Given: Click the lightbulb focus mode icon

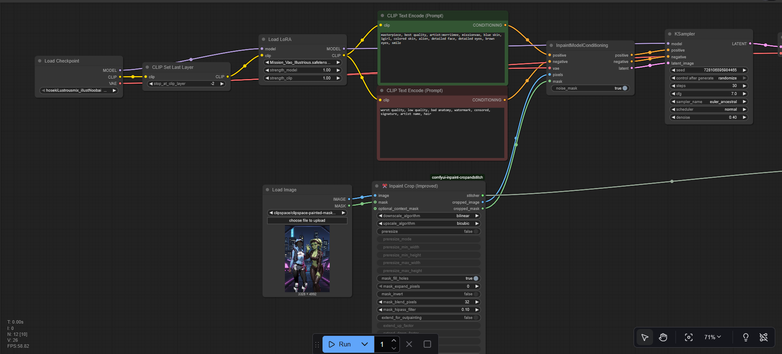Looking at the screenshot, I should pos(746,337).
